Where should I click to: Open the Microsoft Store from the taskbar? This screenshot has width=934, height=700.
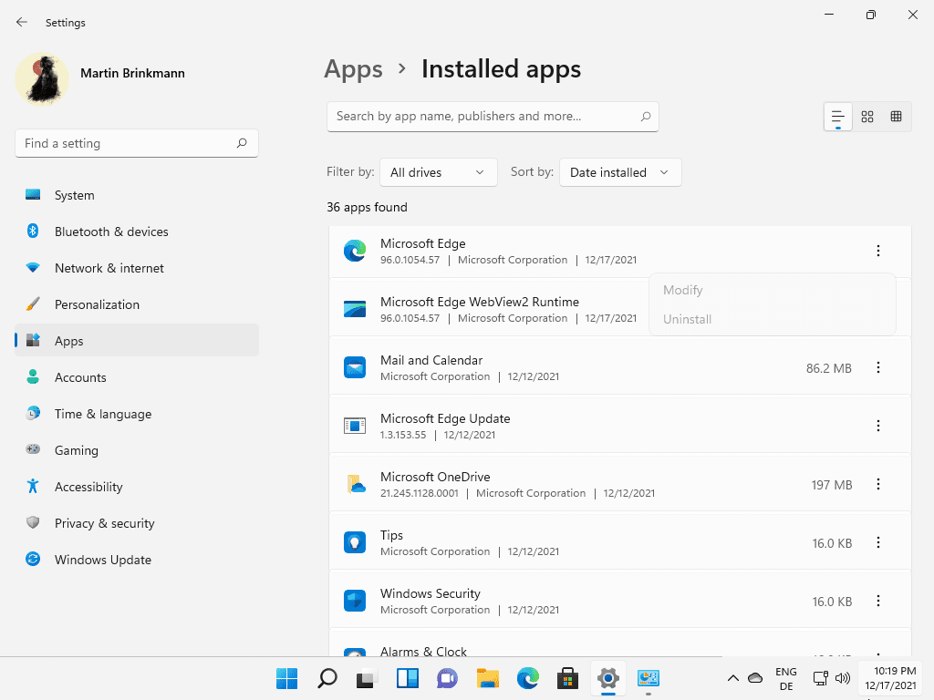tap(567, 679)
